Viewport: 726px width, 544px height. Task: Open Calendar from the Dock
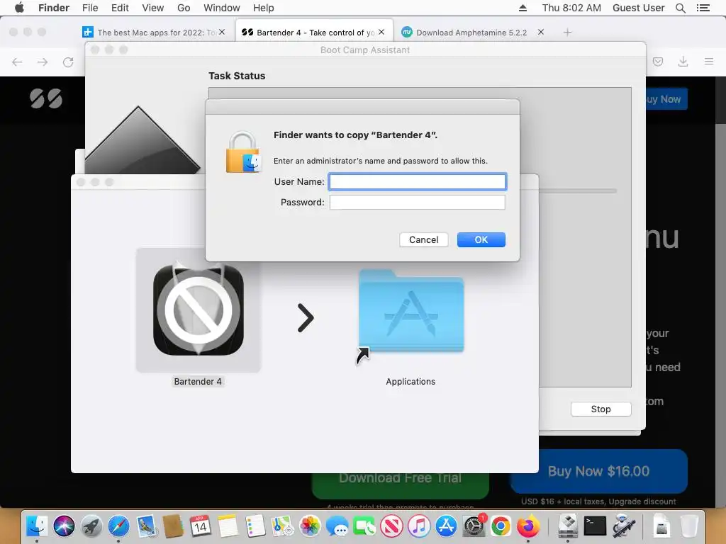[200, 526]
